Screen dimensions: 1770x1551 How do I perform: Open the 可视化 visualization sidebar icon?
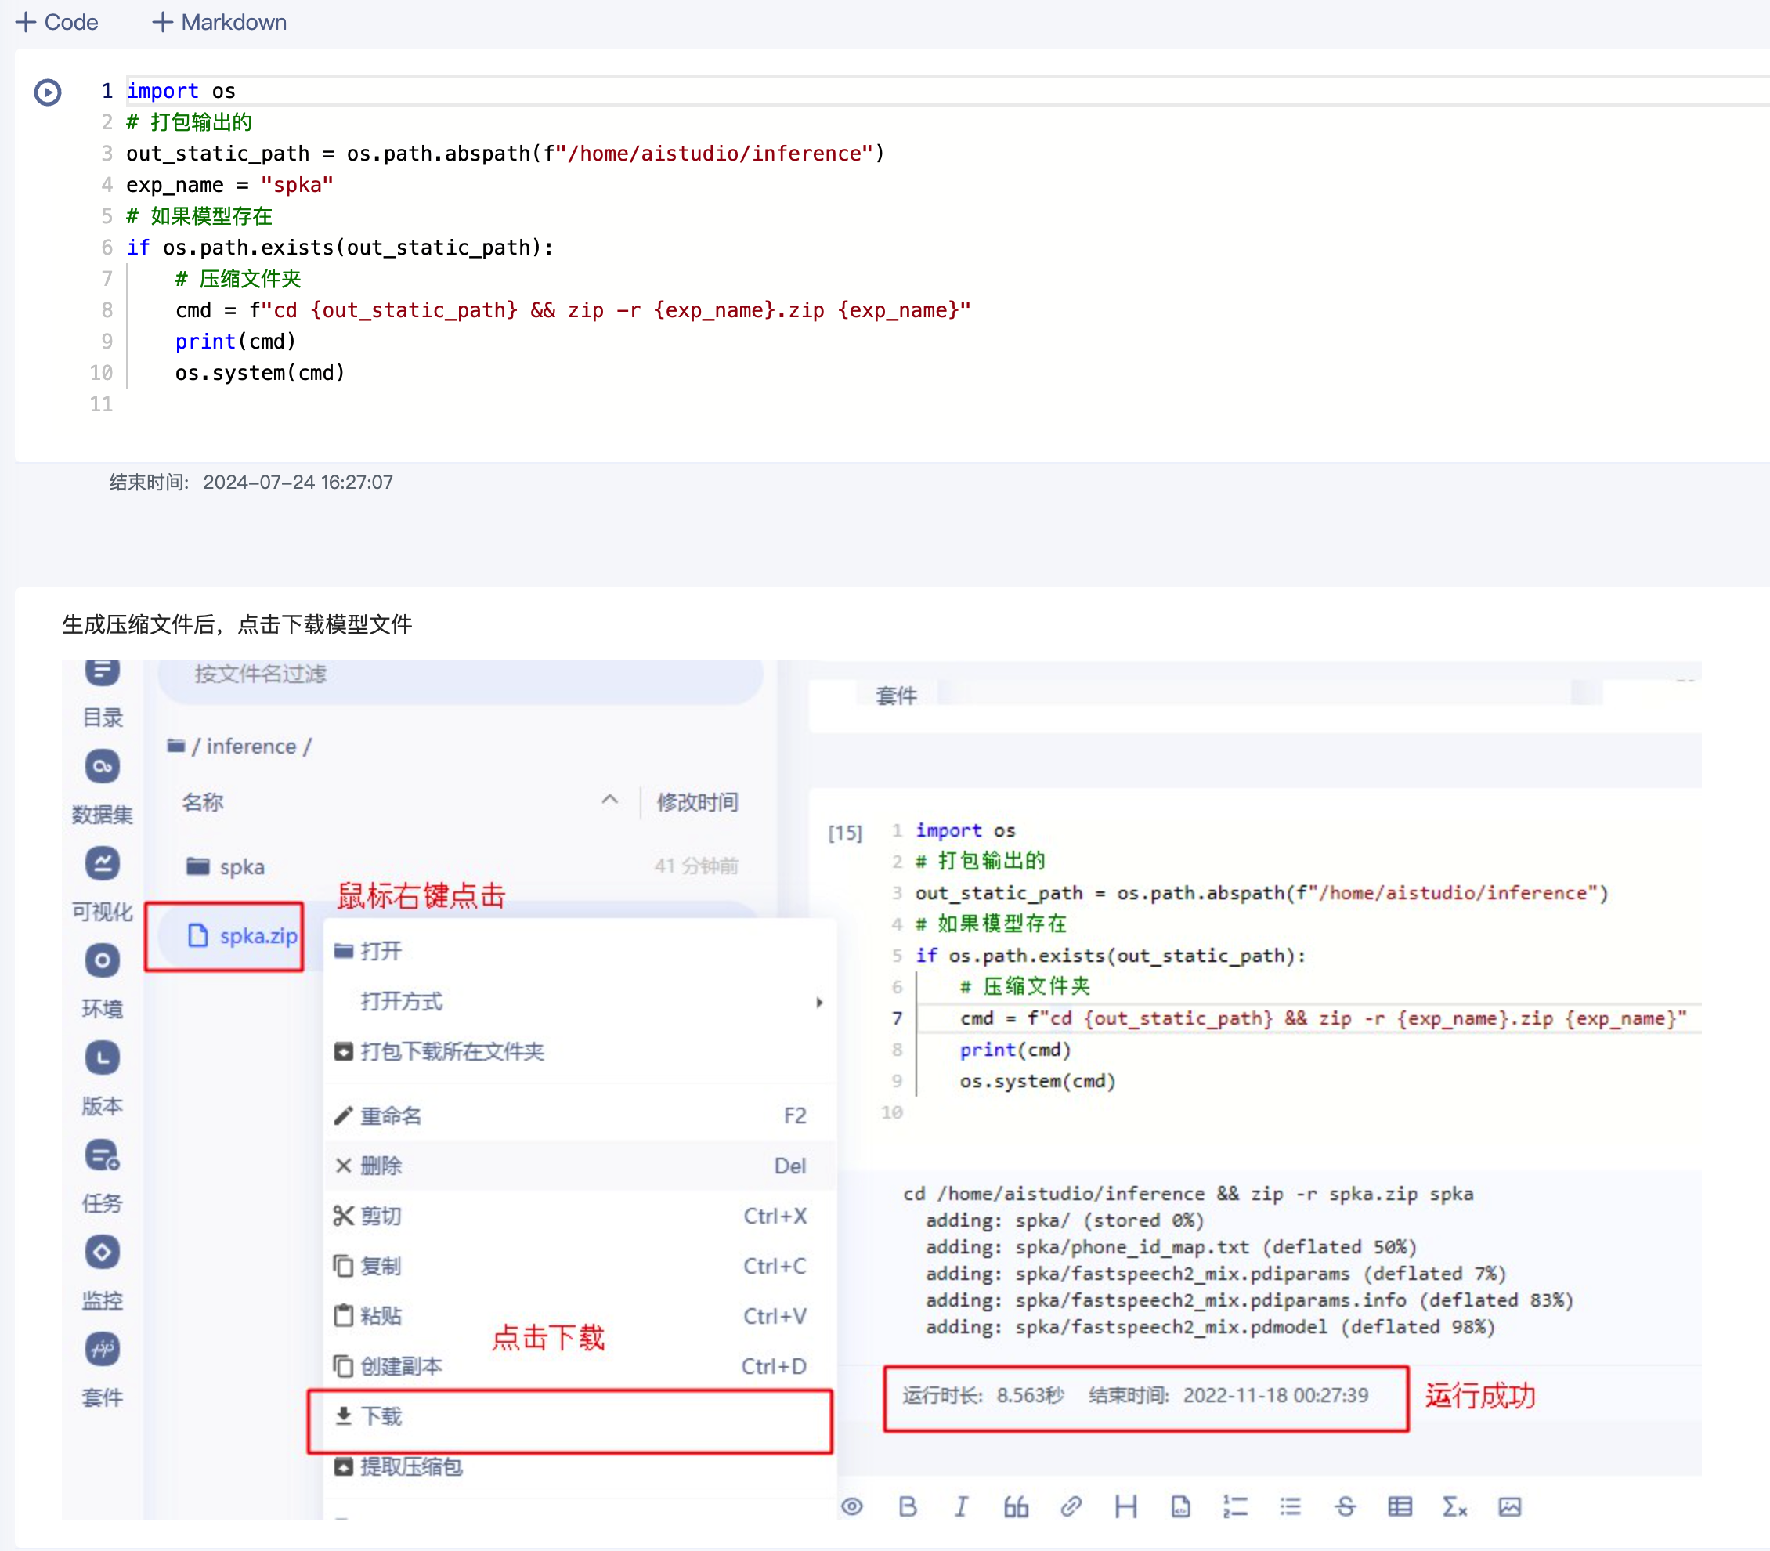click(x=102, y=863)
